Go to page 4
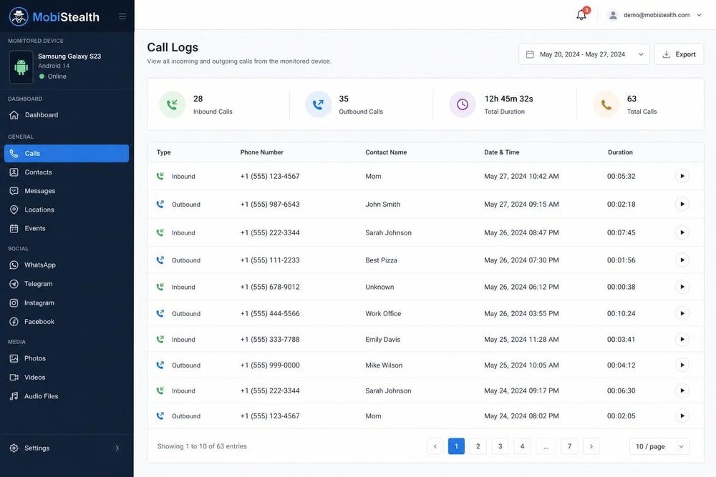This screenshot has height=477, width=716. (x=522, y=446)
